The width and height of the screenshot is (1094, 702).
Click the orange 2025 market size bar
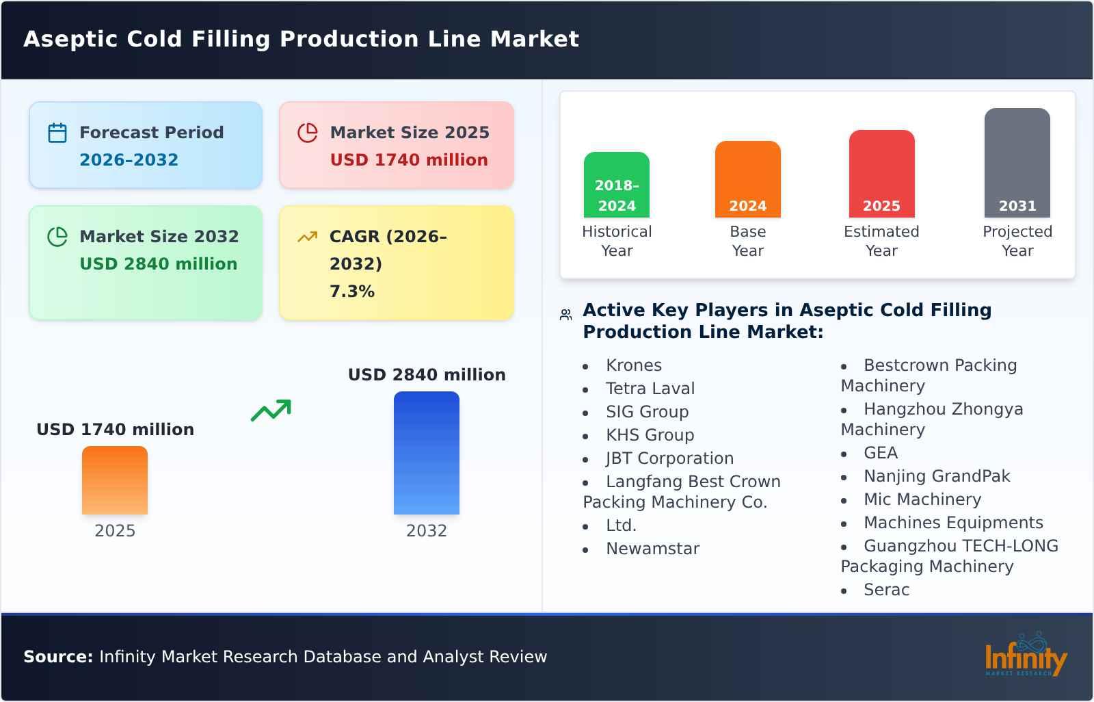[114, 480]
